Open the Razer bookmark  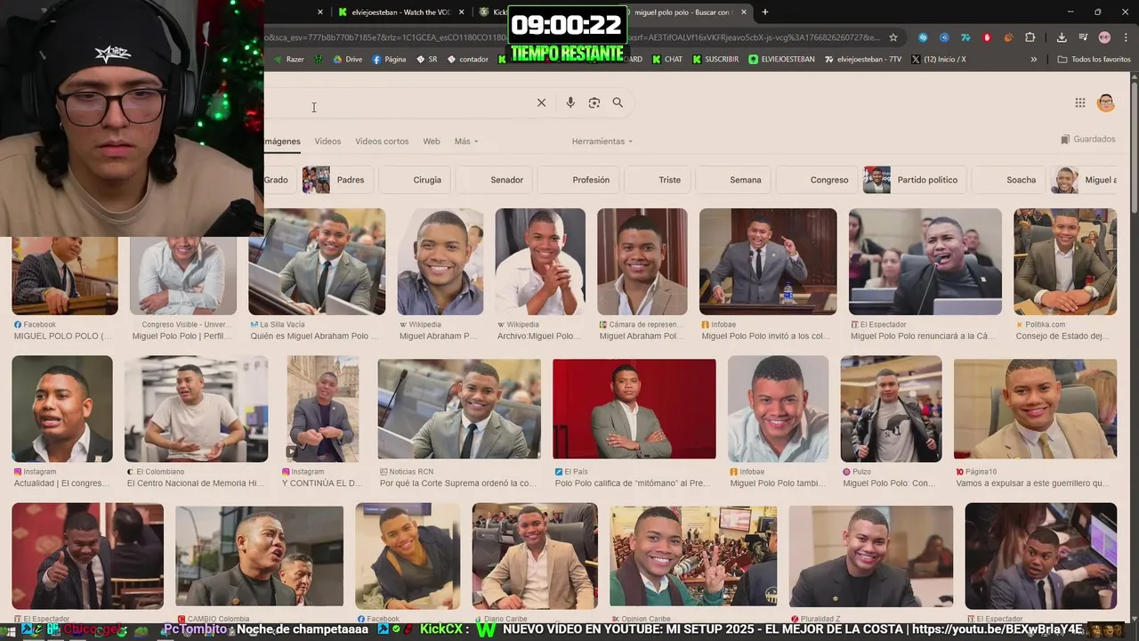289,60
